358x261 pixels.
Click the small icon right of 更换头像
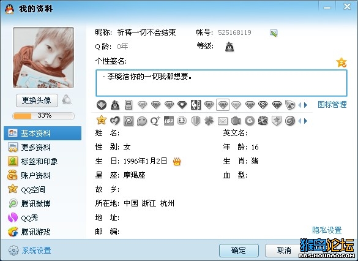click(x=67, y=100)
